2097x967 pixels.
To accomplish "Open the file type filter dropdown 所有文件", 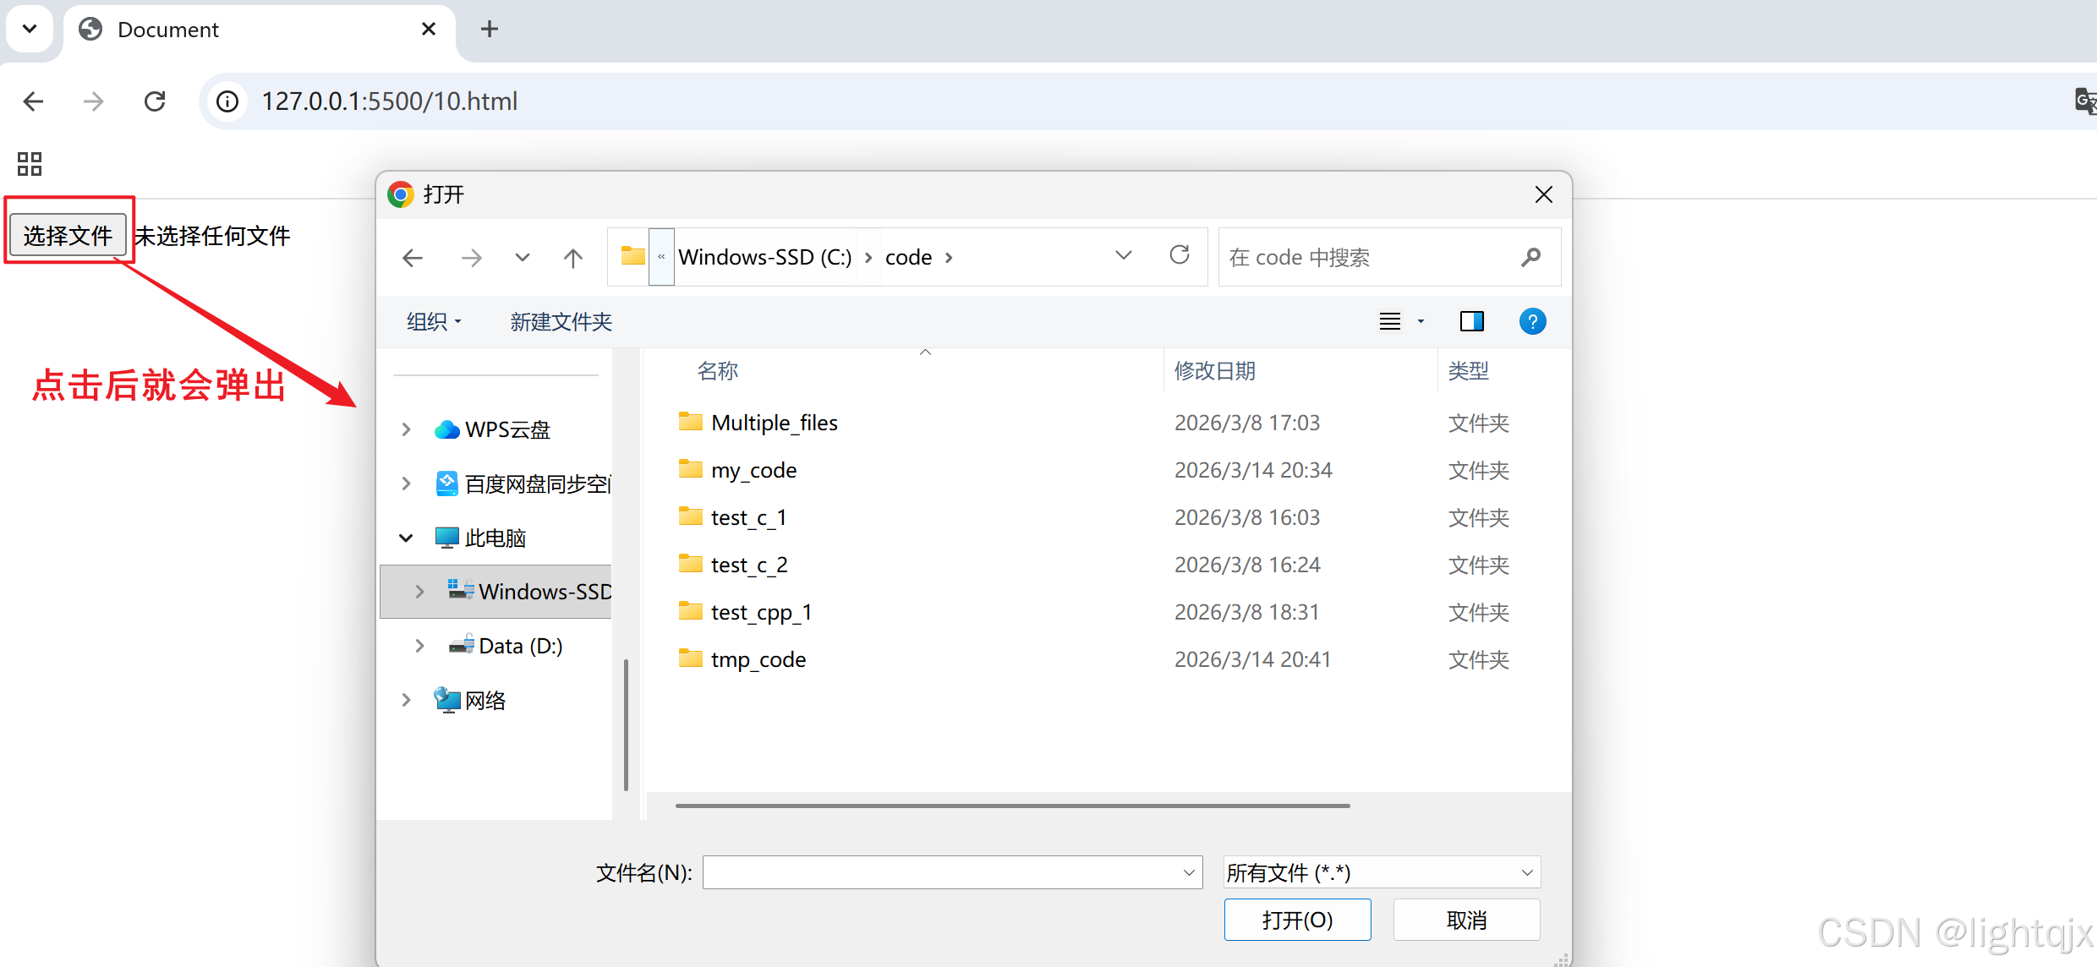I will click(1381, 872).
